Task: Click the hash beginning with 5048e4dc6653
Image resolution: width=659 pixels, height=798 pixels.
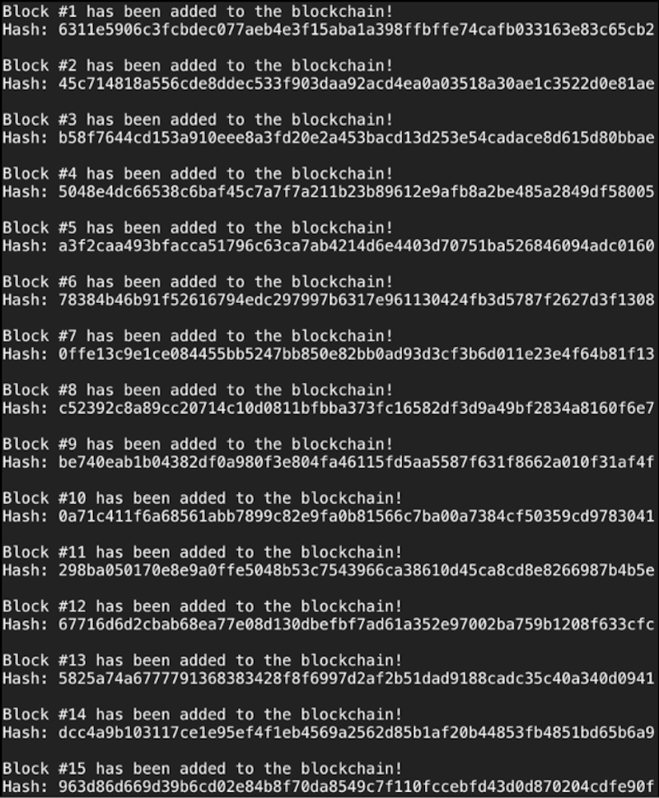Action: (x=356, y=191)
